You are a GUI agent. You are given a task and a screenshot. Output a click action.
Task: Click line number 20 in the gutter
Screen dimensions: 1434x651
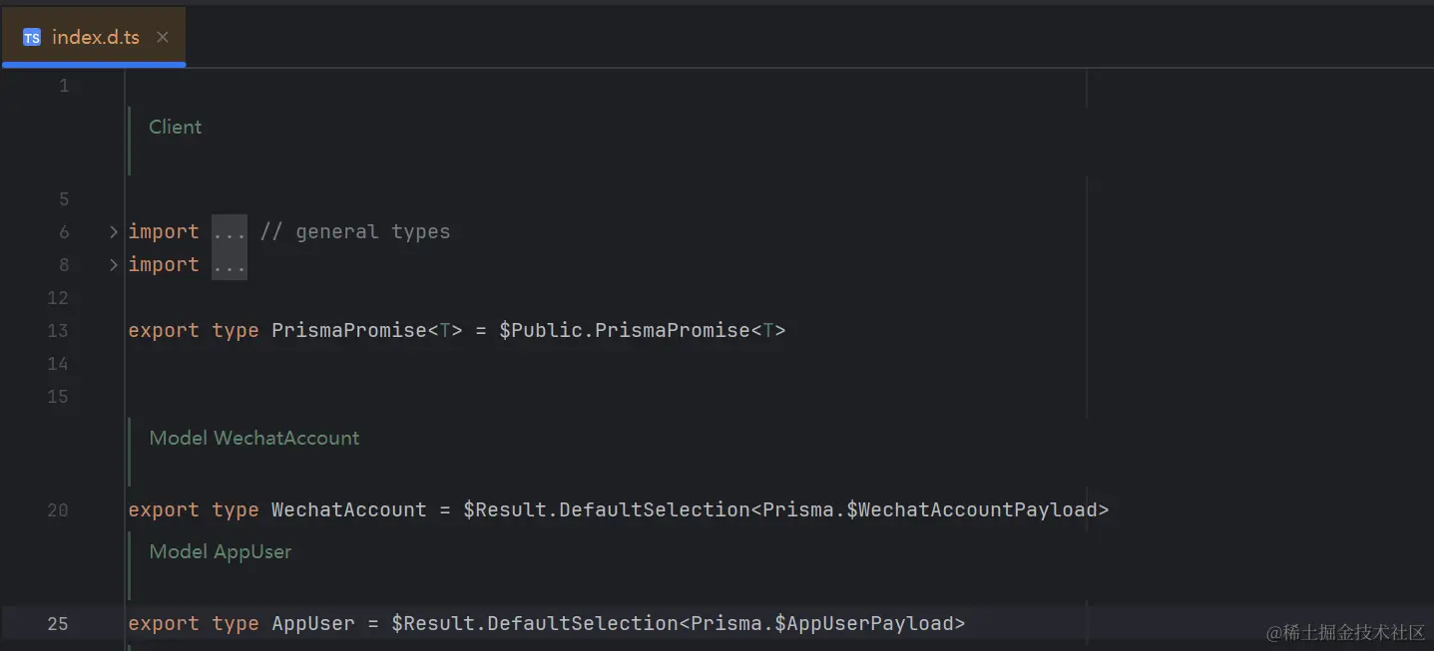[x=58, y=510]
